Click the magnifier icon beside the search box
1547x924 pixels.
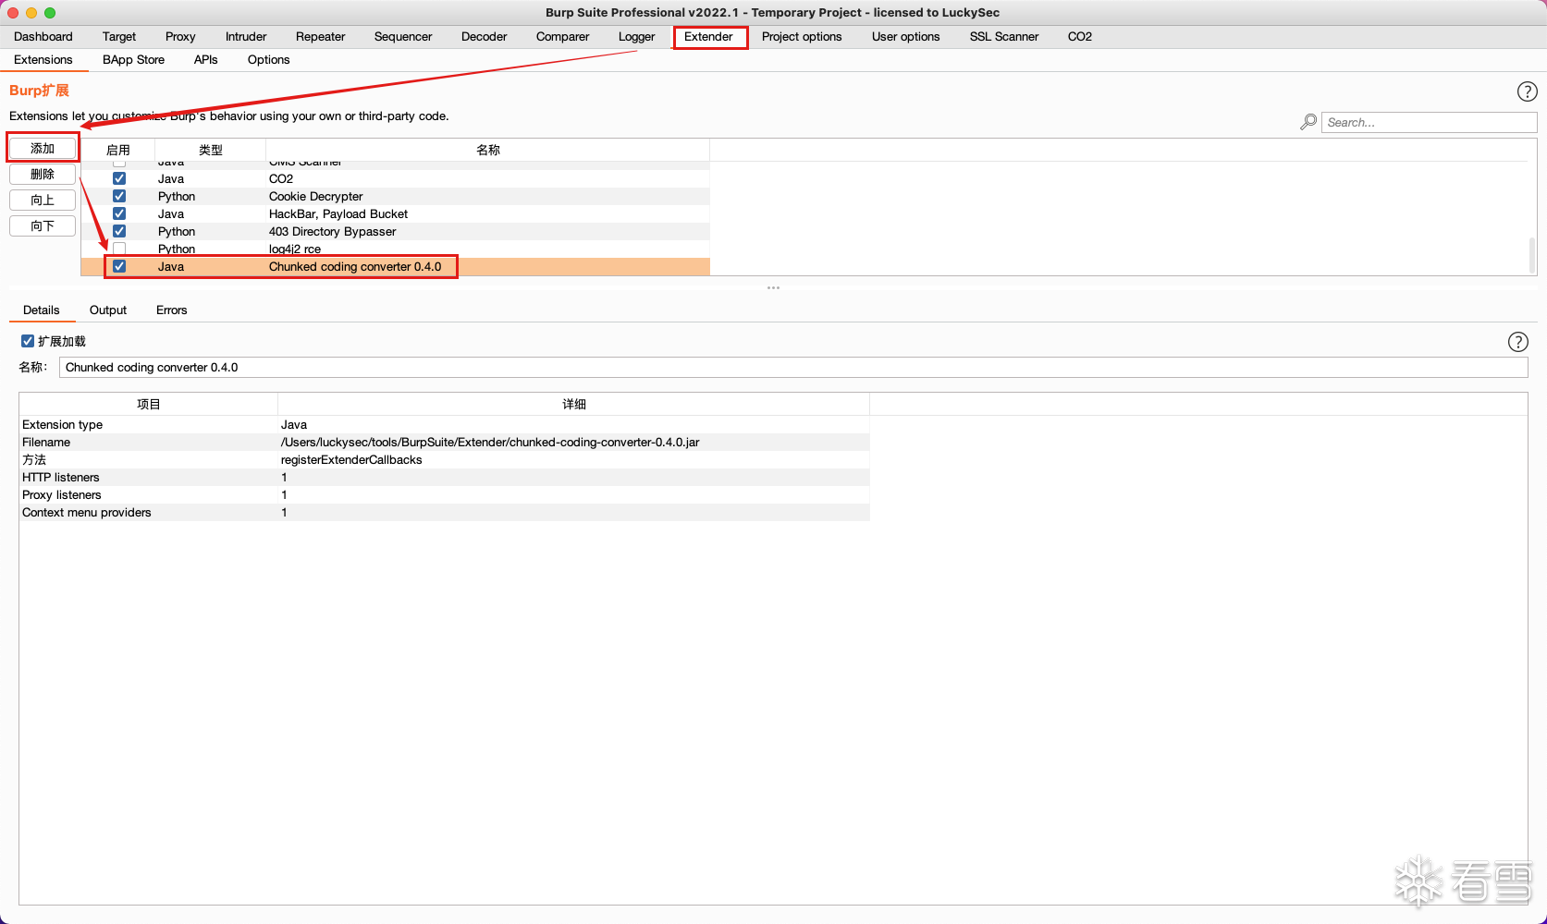(1308, 122)
